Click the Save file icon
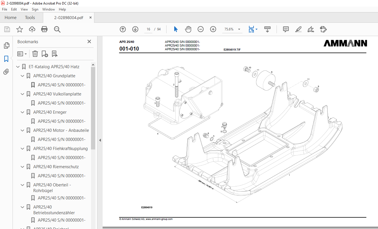 7,29
